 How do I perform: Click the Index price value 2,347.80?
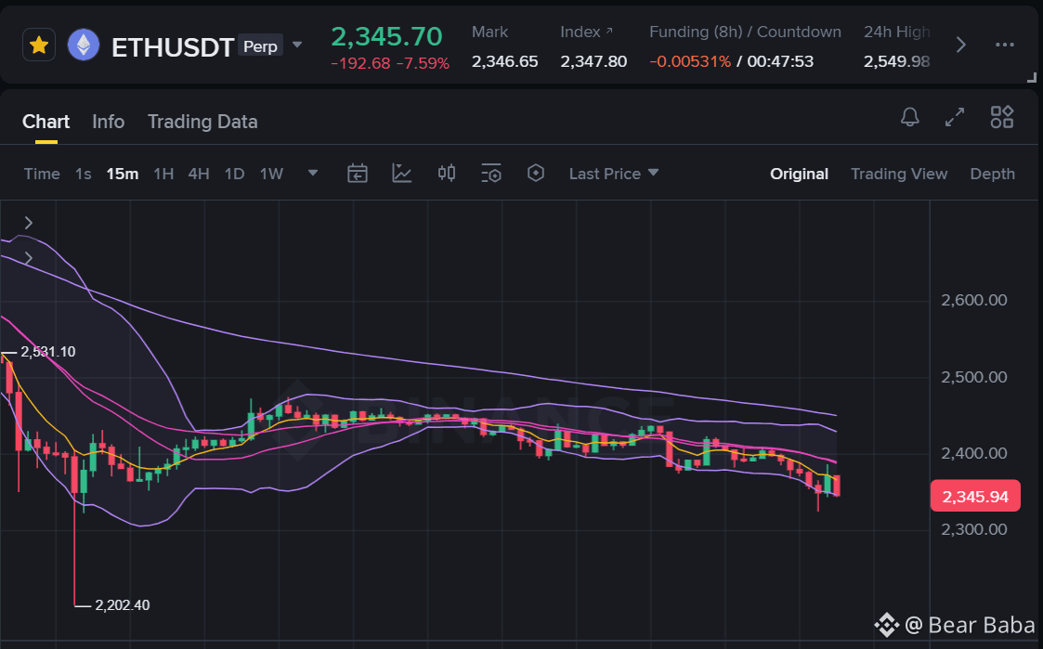click(x=593, y=61)
